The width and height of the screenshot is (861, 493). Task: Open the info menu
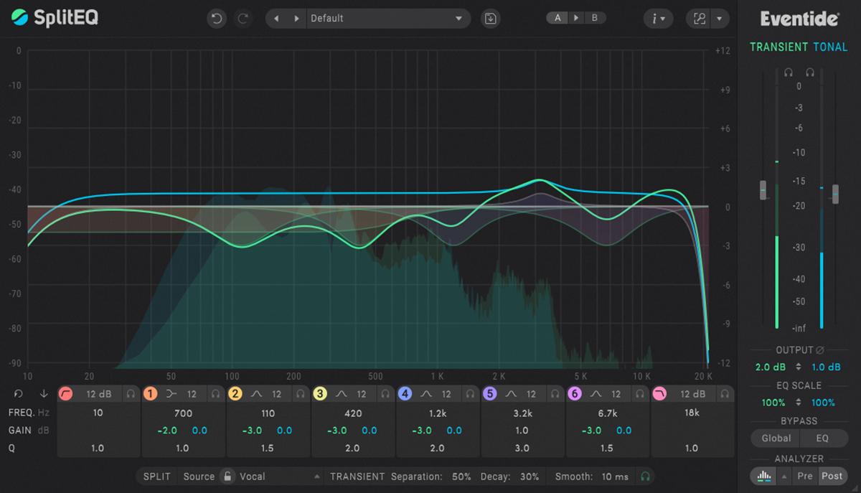(x=658, y=19)
